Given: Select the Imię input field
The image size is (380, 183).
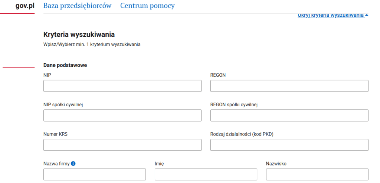Looking at the screenshot, I should pyautogui.click(x=206, y=174).
